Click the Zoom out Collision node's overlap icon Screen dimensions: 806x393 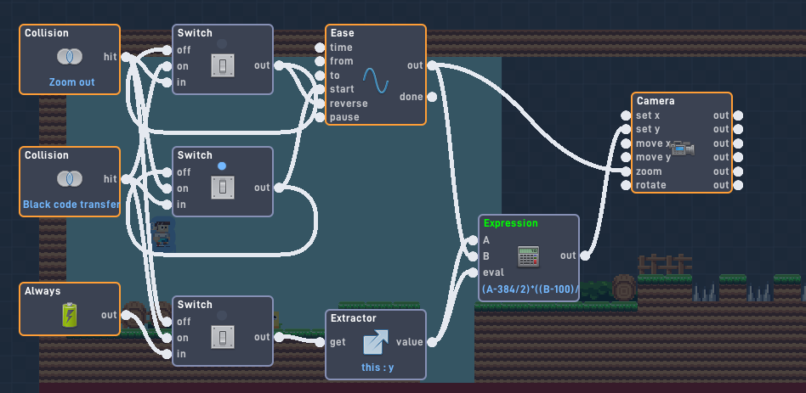(x=70, y=56)
